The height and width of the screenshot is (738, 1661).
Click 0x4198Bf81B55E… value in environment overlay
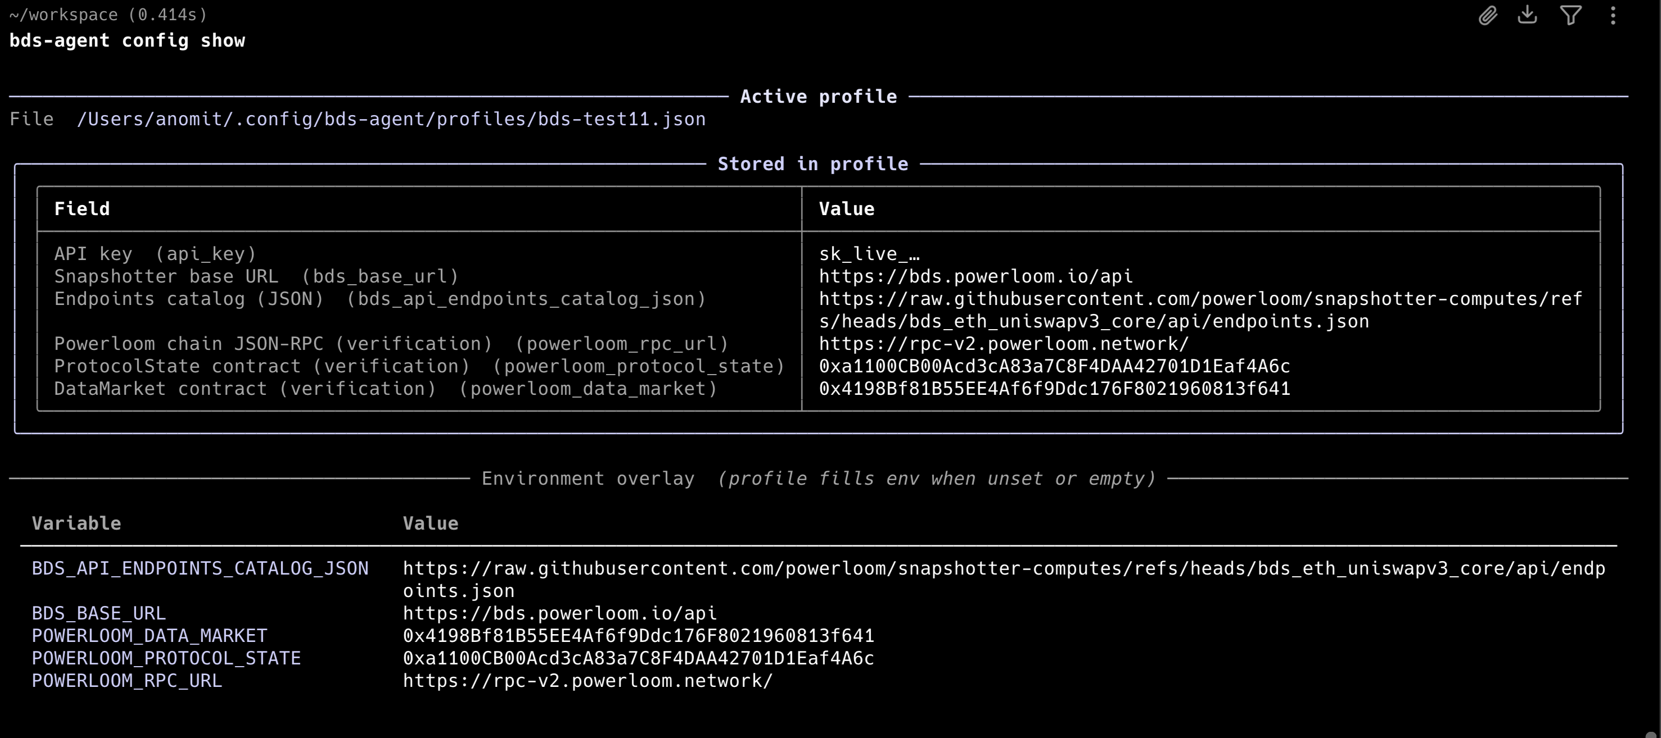coord(638,636)
